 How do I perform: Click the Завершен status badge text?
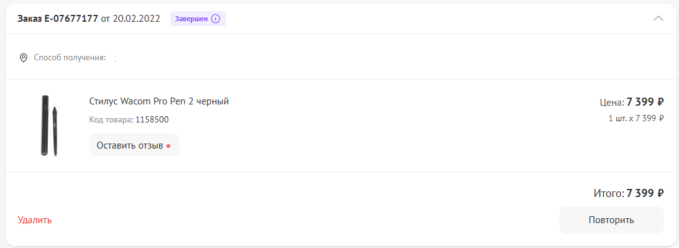[191, 19]
